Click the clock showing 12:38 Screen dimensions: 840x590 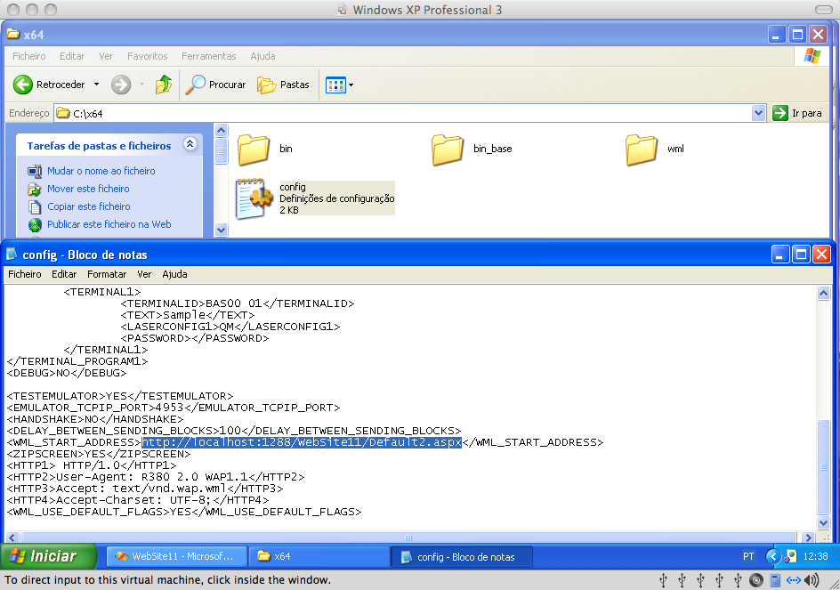pos(815,556)
